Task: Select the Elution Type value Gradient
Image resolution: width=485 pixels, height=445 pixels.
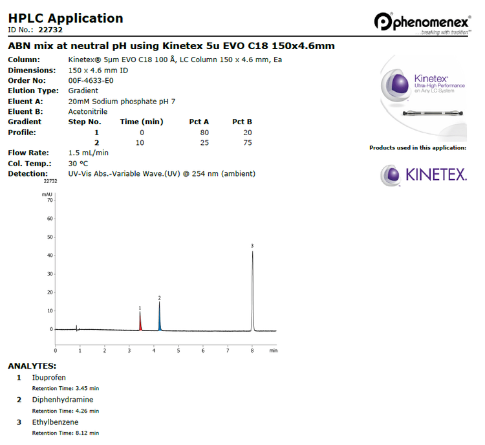Action: [x=83, y=91]
